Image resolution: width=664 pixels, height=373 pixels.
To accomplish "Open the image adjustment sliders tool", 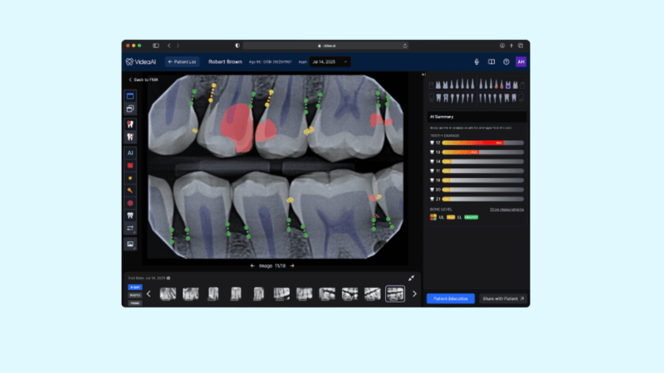I will pos(130,228).
